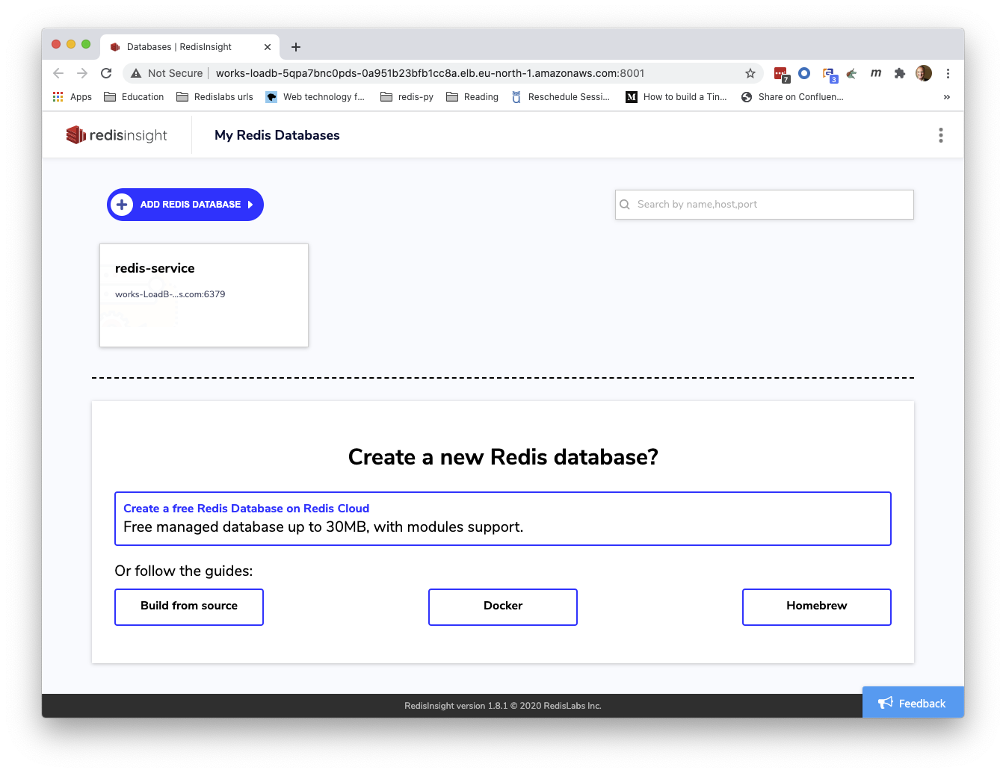This screenshot has height=773, width=1006.
Task: Open a new browser tab
Action: (x=296, y=47)
